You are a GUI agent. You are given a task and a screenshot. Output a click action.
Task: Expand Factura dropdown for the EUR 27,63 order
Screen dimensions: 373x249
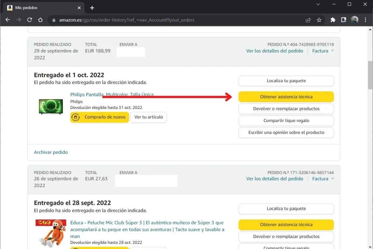[x=323, y=179]
